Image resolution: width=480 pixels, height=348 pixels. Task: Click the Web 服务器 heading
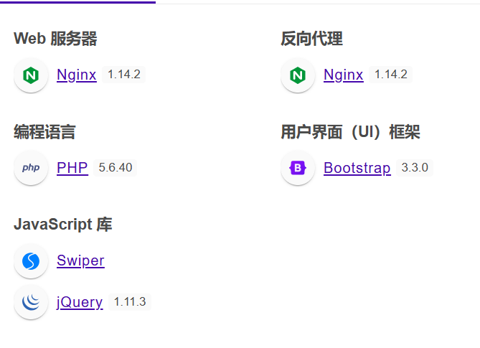click(55, 39)
